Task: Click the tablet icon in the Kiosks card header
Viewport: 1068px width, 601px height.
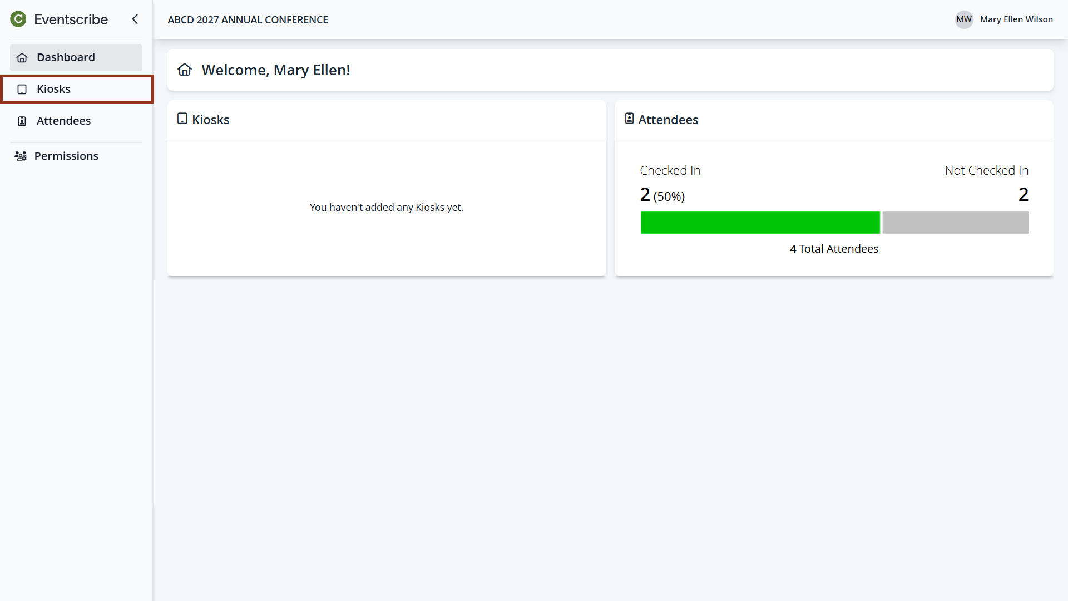Action: [x=182, y=119]
